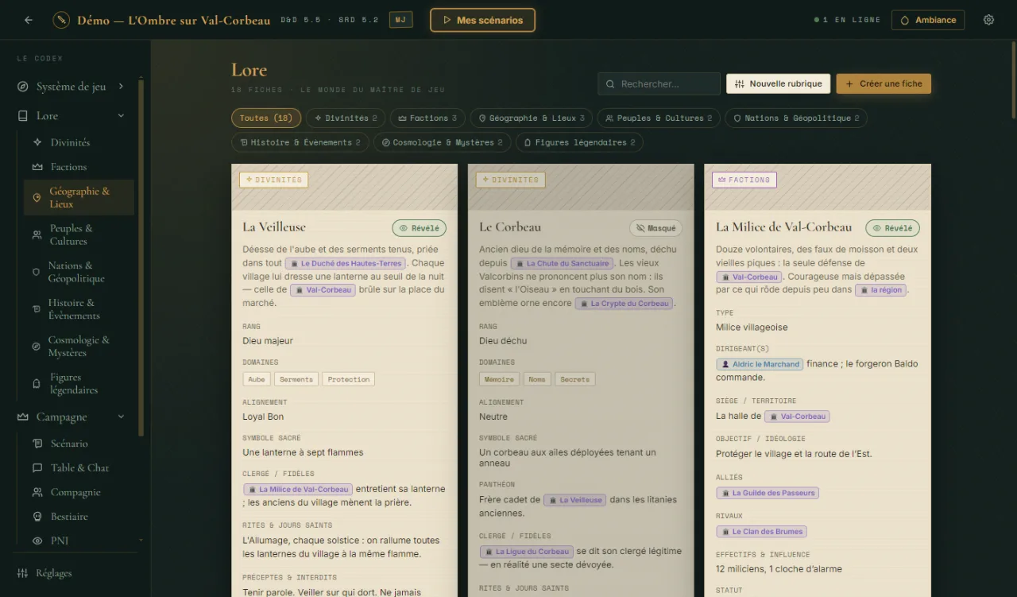
Task: Filter by Divinités 2 chip
Action: [346, 118]
